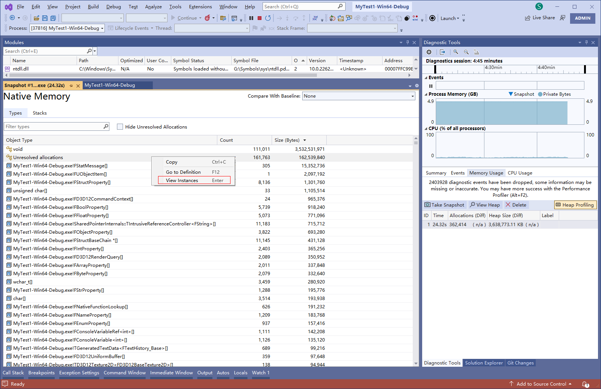The image size is (601, 389).
Task: Pin the Modules panel
Action: [407, 42]
